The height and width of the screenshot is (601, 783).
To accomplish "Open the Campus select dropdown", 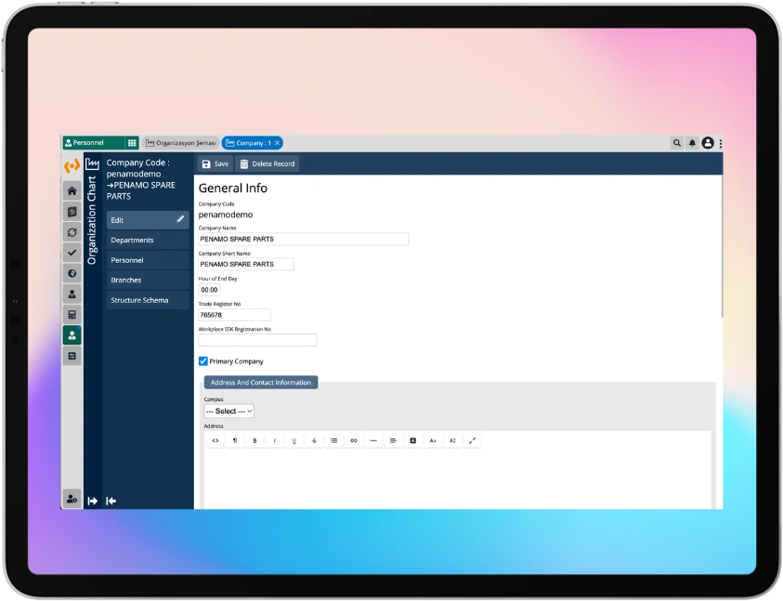I will pyautogui.click(x=228, y=411).
